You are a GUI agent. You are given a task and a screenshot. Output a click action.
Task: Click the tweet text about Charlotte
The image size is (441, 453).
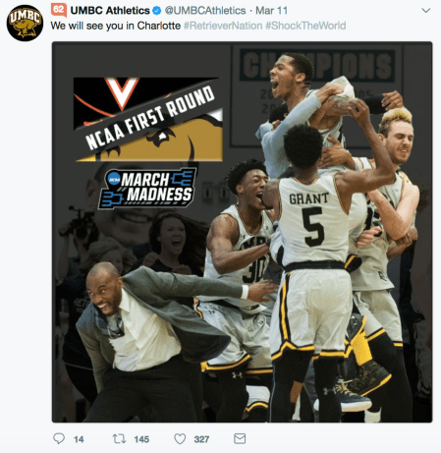pos(116,26)
